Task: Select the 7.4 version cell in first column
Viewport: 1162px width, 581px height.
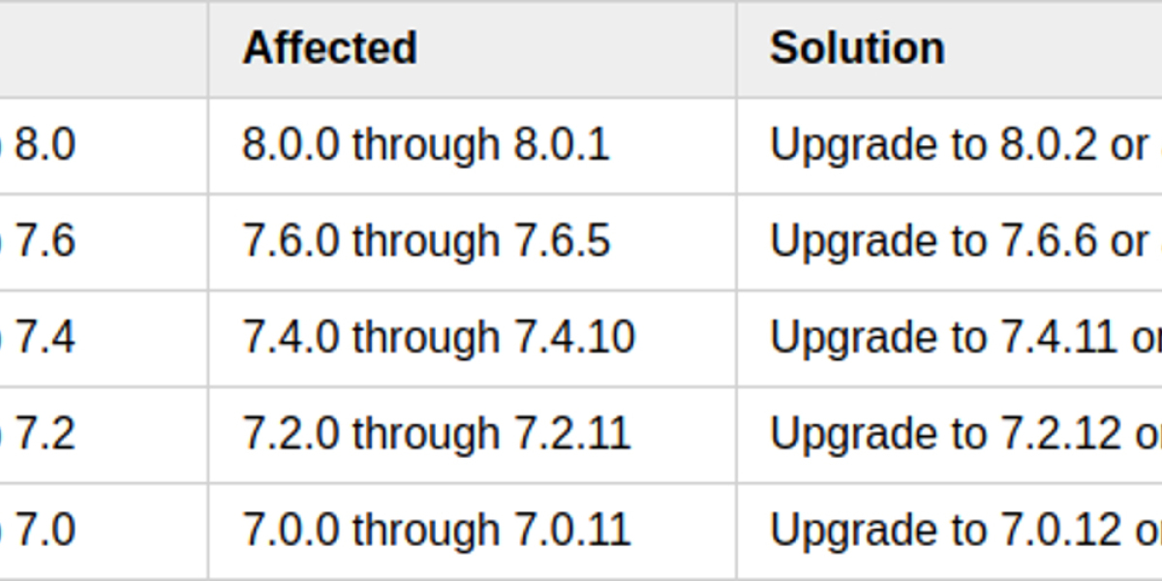Action: pyautogui.click(x=45, y=338)
